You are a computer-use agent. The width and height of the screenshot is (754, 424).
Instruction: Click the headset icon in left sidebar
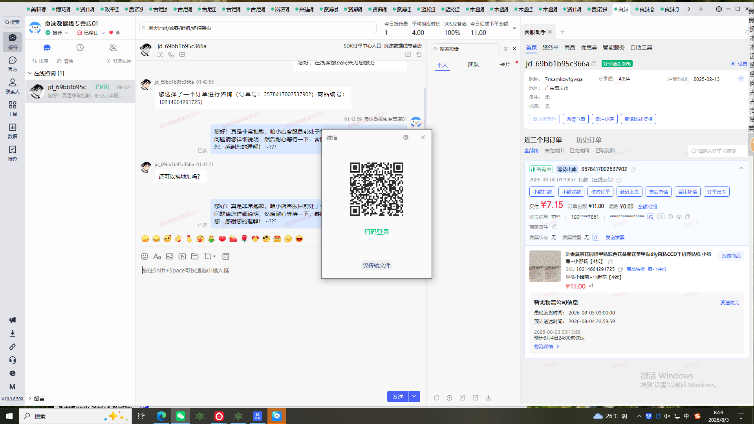click(13, 360)
